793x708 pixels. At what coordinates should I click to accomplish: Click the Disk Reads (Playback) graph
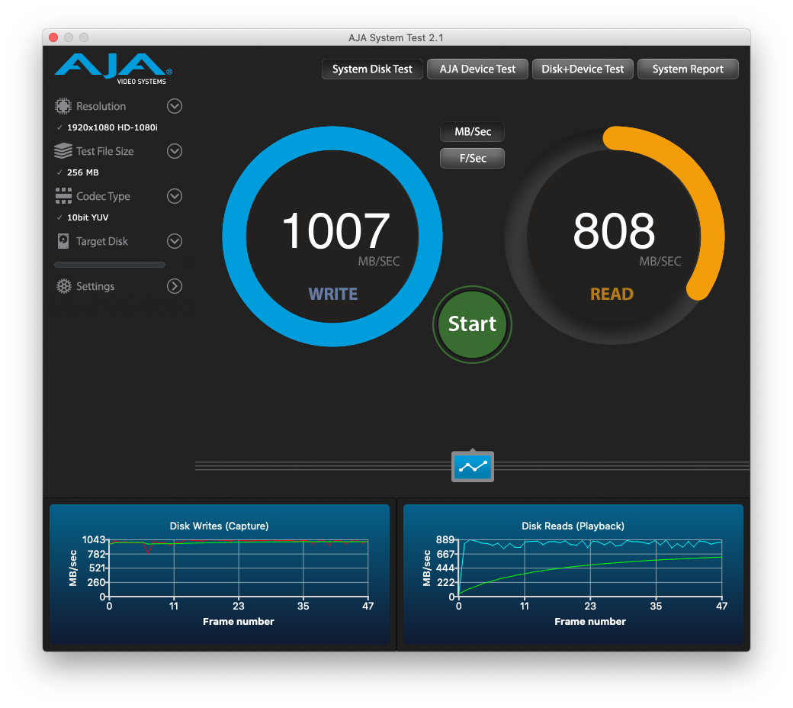(573, 574)
